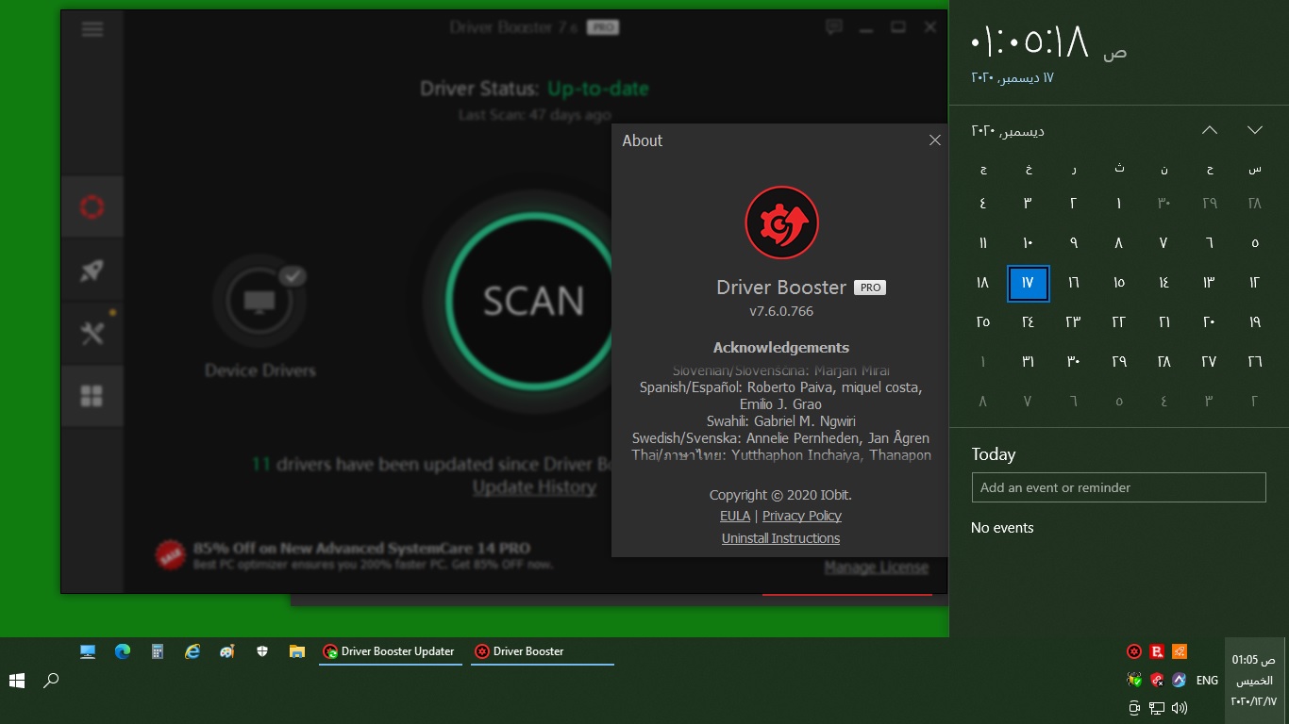Open the volume speaker tray icon

[1180, 708]
